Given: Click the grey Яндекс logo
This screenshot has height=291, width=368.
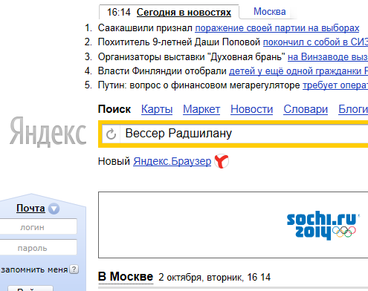Looking at the screenshot, I should point(48,131).
